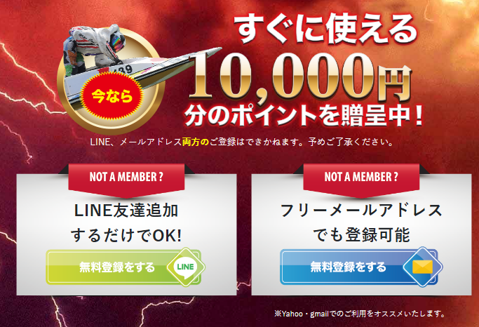The height and width of the screenshot is (327, 479).
Task: Click blue 無料登録をする email registration button
Action: pos(359,267)
